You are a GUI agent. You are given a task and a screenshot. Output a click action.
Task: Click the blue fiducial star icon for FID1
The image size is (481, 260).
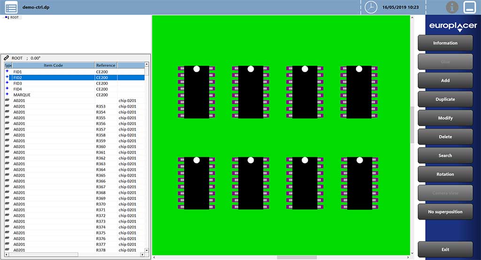click(x=7, y=72)
